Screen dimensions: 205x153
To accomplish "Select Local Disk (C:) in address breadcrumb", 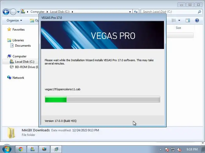I will click(x=60, y=12).
